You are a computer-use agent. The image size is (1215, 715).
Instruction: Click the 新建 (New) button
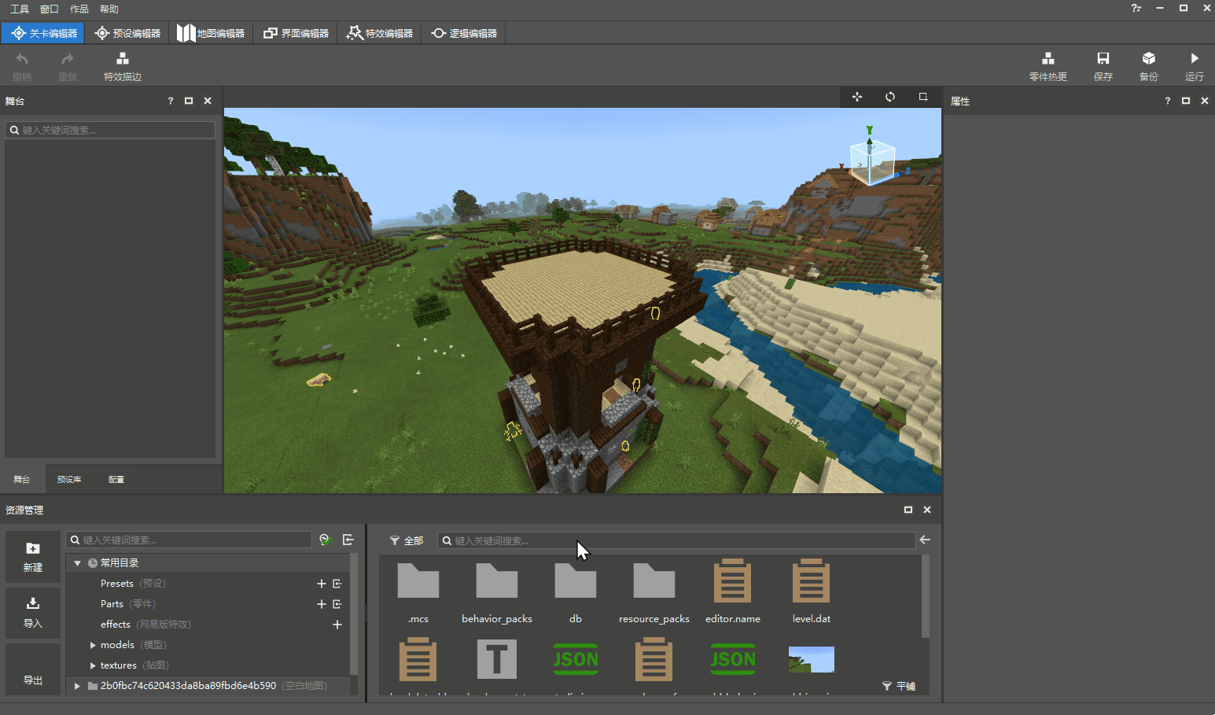click(33, 557)
